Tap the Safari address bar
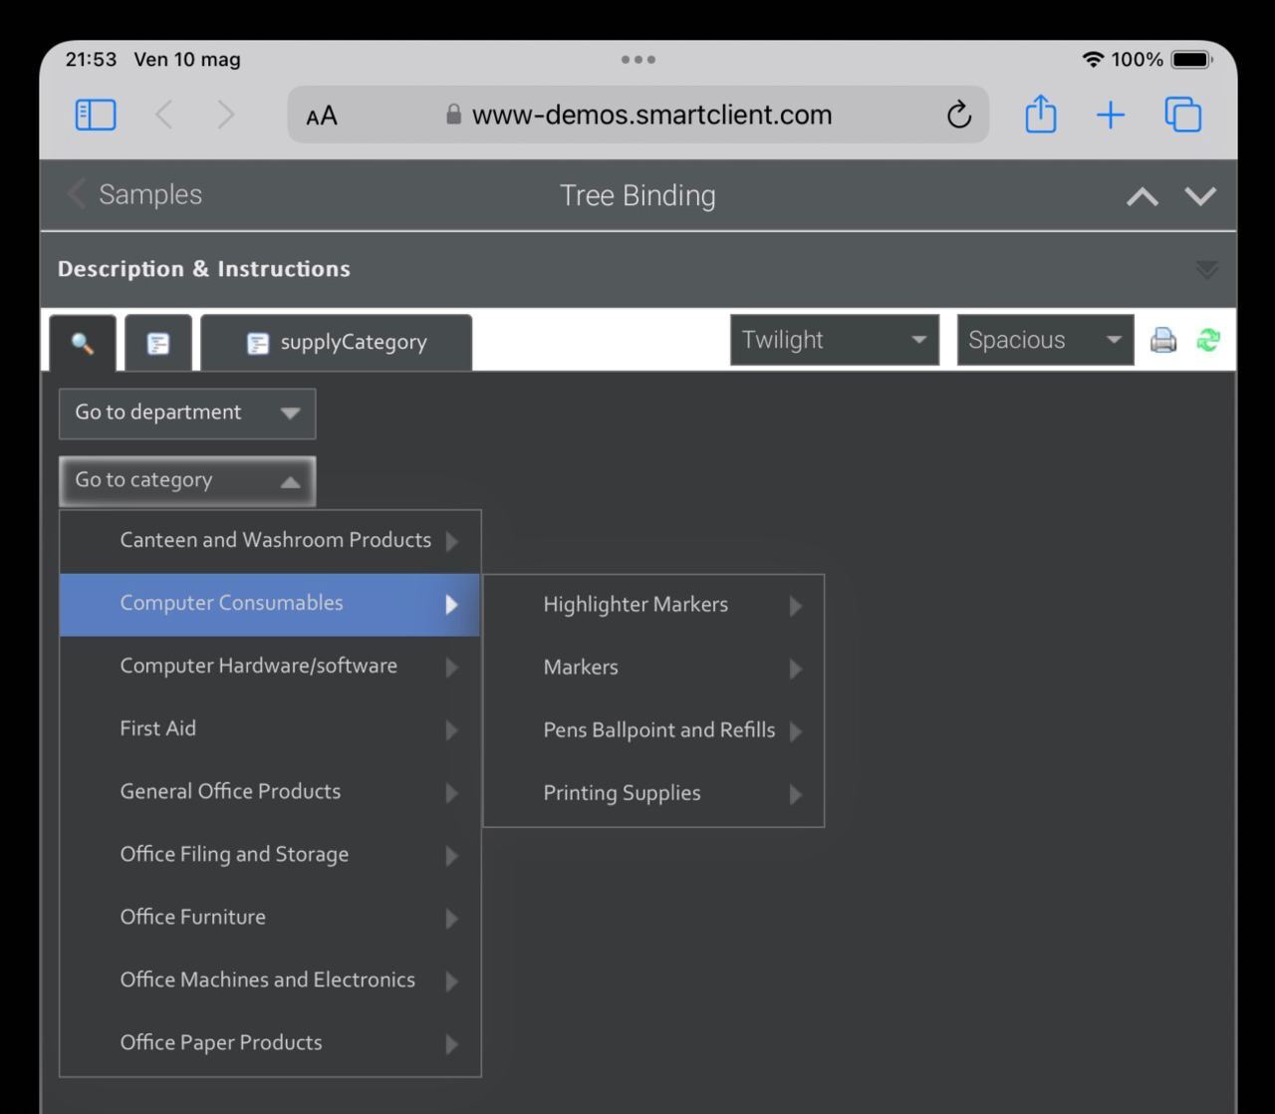This screenshot has width=1275, height=1114. [x=637, y=115]
